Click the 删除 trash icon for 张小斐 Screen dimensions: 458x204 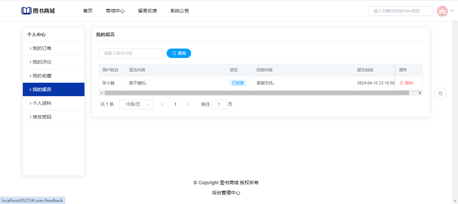401,83
